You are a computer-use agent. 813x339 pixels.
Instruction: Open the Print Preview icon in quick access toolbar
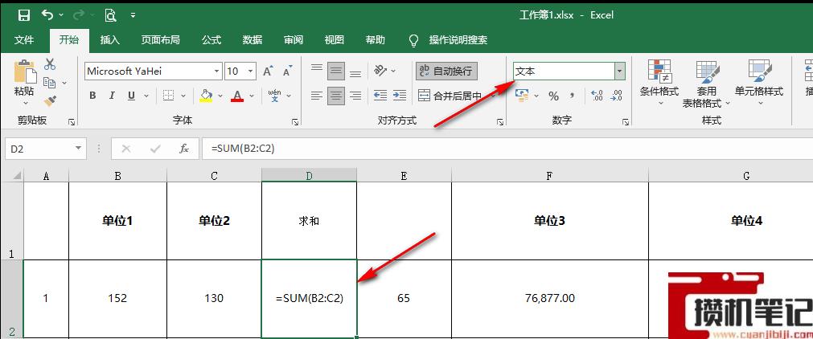[x=110, y=15]
